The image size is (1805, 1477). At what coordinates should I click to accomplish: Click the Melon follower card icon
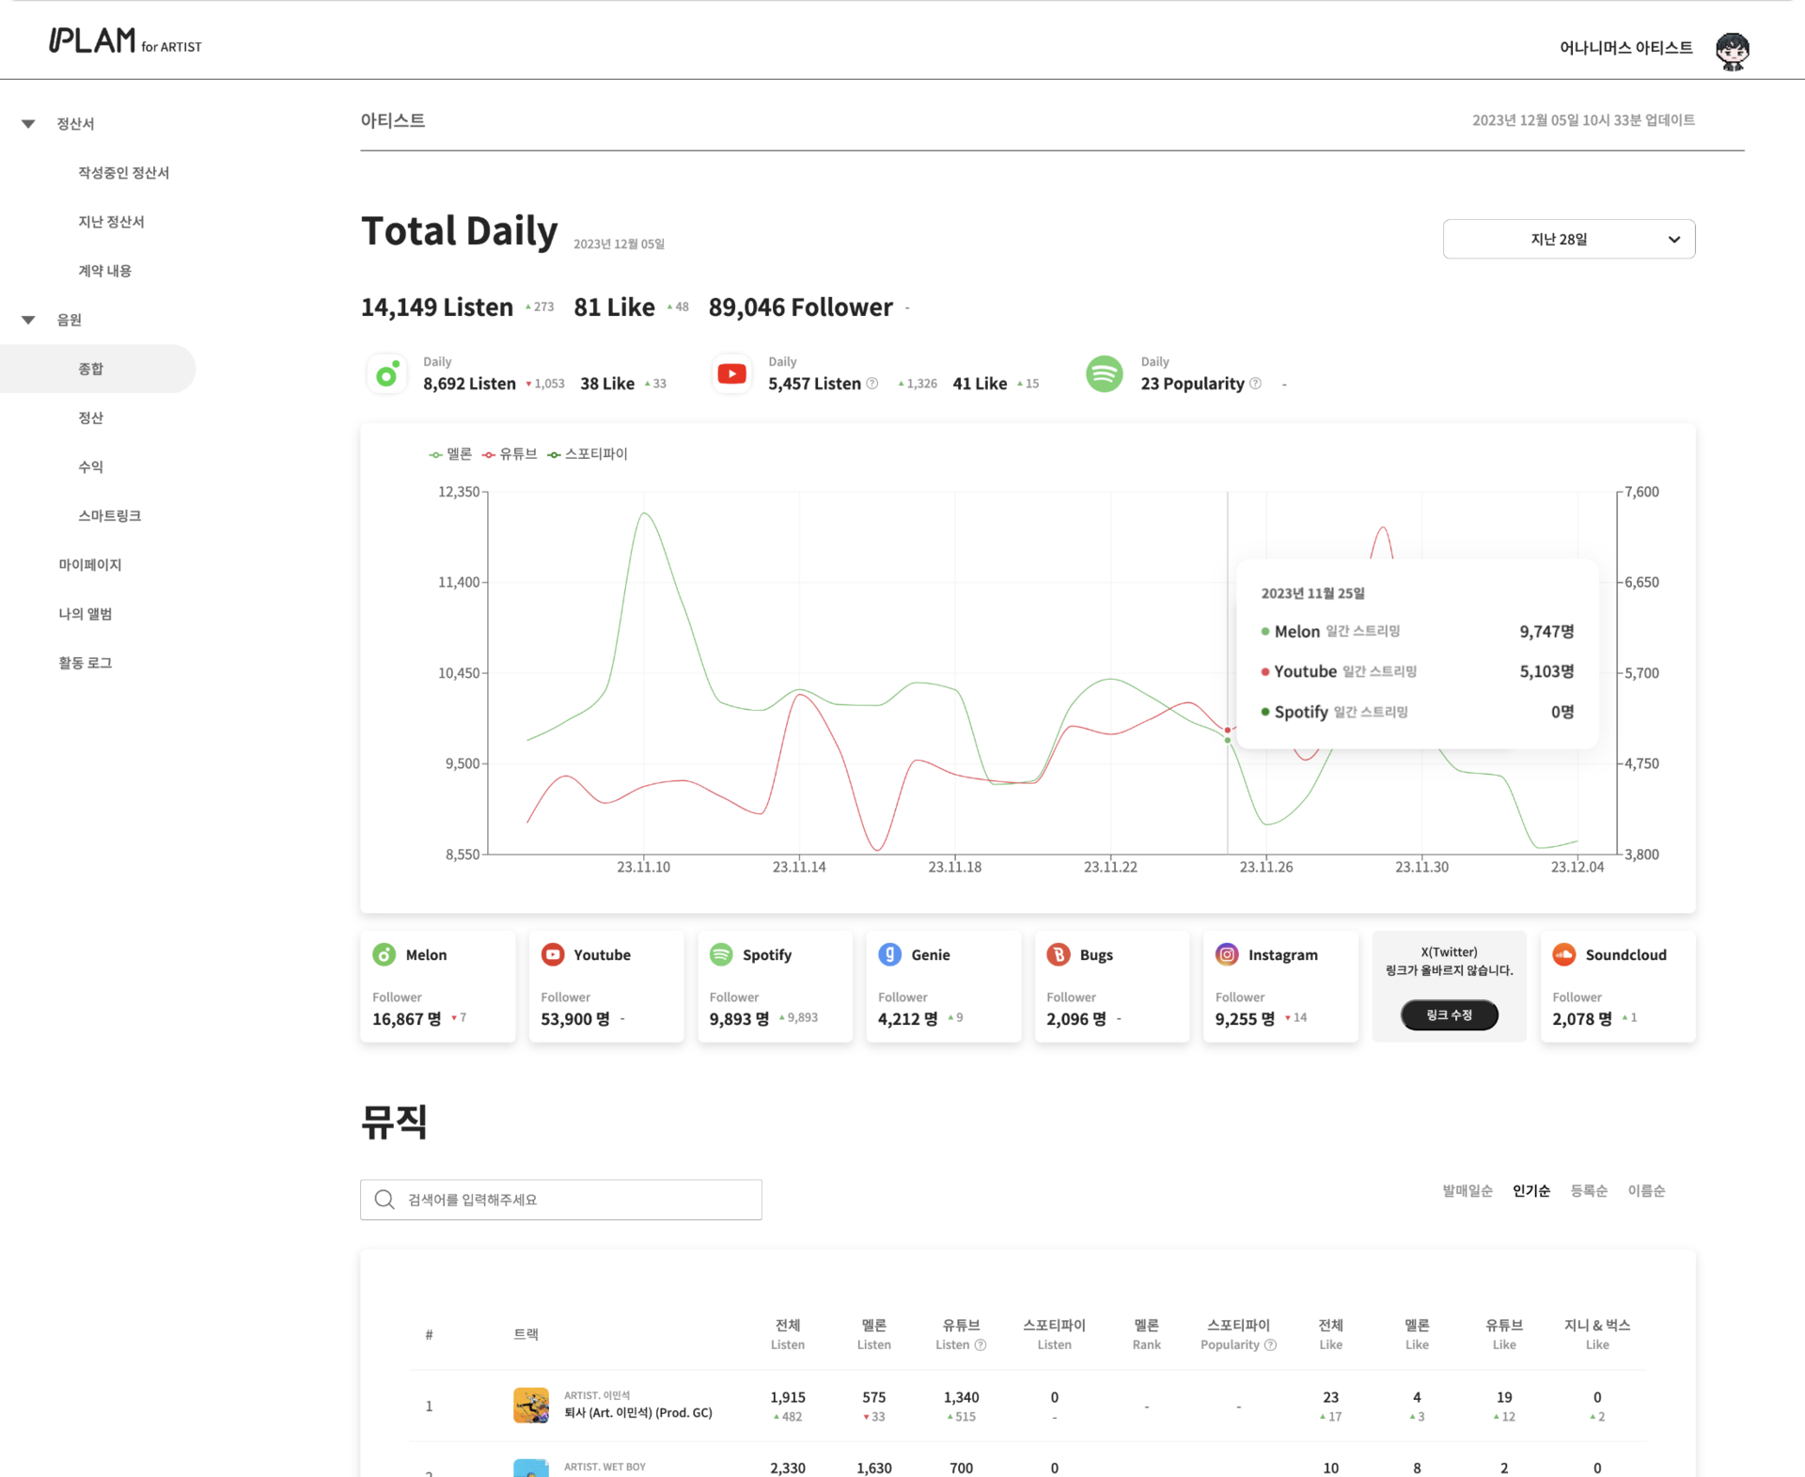(x=385, y=955)
